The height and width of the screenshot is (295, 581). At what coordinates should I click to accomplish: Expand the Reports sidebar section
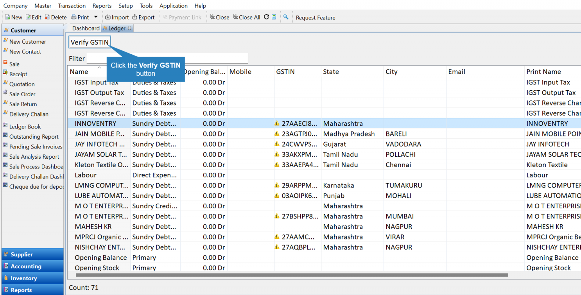tap(32, 290)
